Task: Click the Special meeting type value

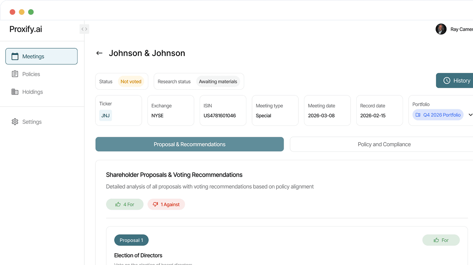Action: point(263,115)
